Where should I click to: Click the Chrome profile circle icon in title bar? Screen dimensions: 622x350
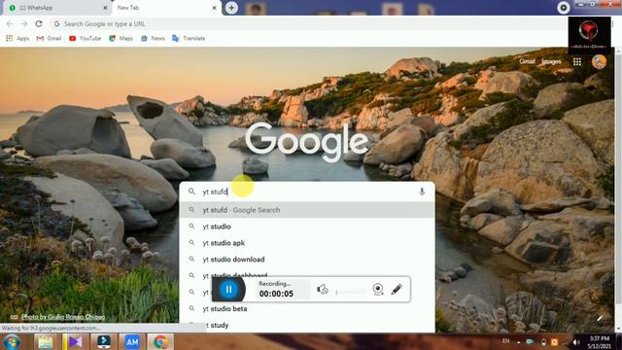(564, 8)
